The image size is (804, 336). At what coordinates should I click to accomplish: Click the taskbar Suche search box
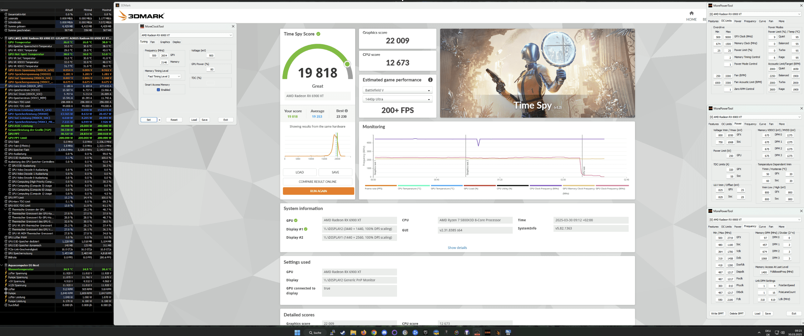pos(315,333)
